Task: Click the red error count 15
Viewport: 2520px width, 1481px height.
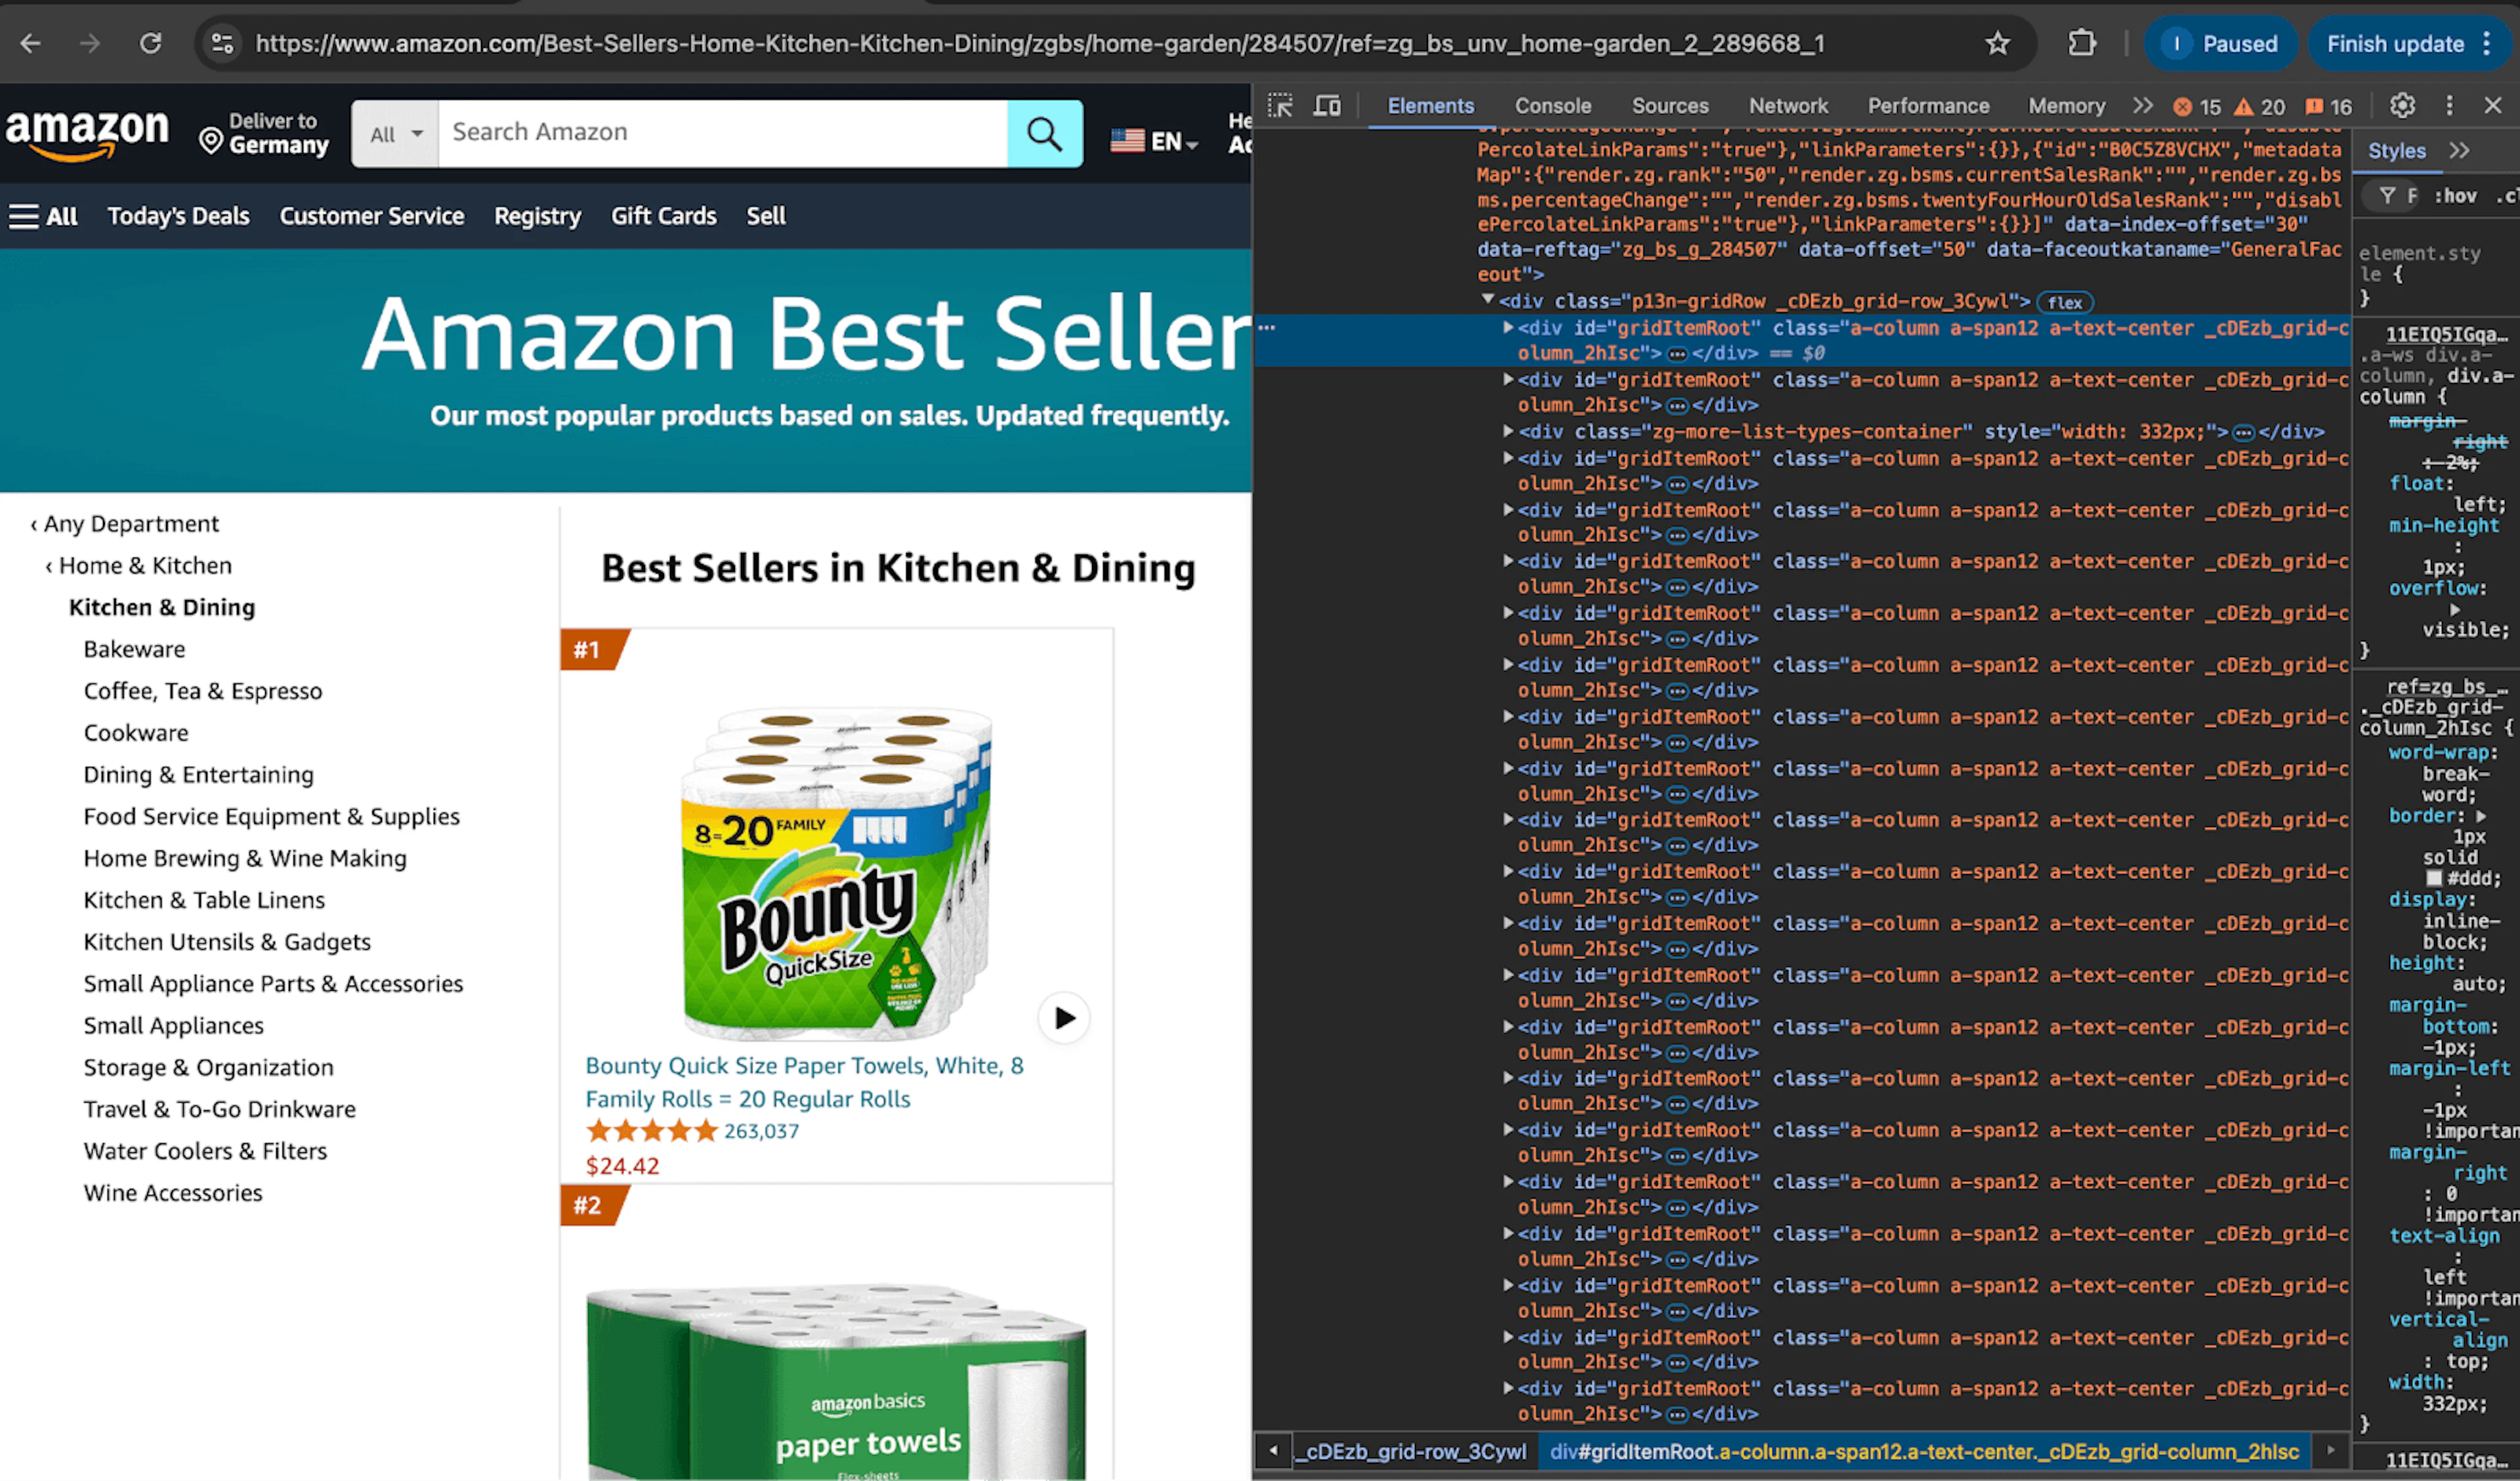Action: pyautogui.click(x=2197, y=106)
